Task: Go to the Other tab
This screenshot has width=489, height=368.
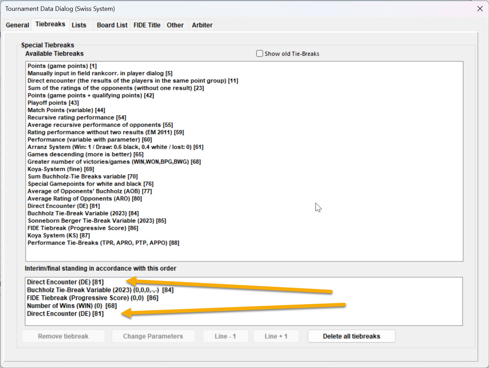Action: coord(175,25)
